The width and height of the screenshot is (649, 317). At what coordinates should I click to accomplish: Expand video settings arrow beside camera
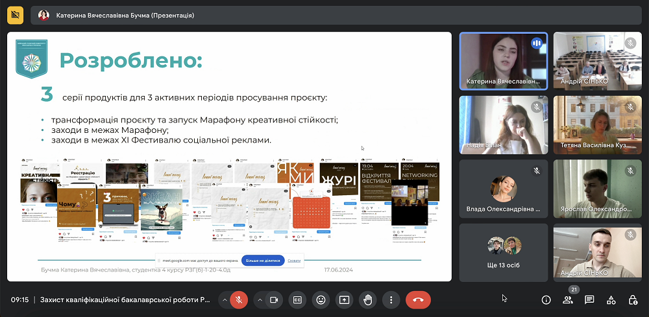(x=260, y=300)
